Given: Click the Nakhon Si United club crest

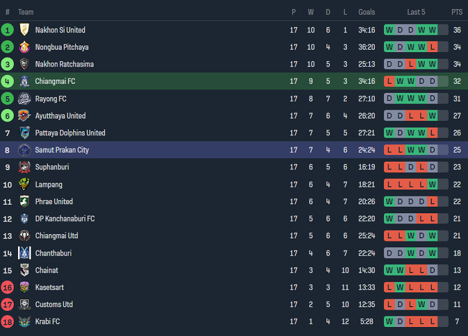Looking at the screenshot, I should [x=25, y=30].
